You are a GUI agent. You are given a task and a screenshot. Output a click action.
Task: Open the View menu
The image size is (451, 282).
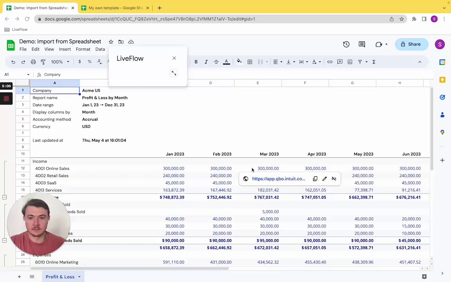pos(49,49)
